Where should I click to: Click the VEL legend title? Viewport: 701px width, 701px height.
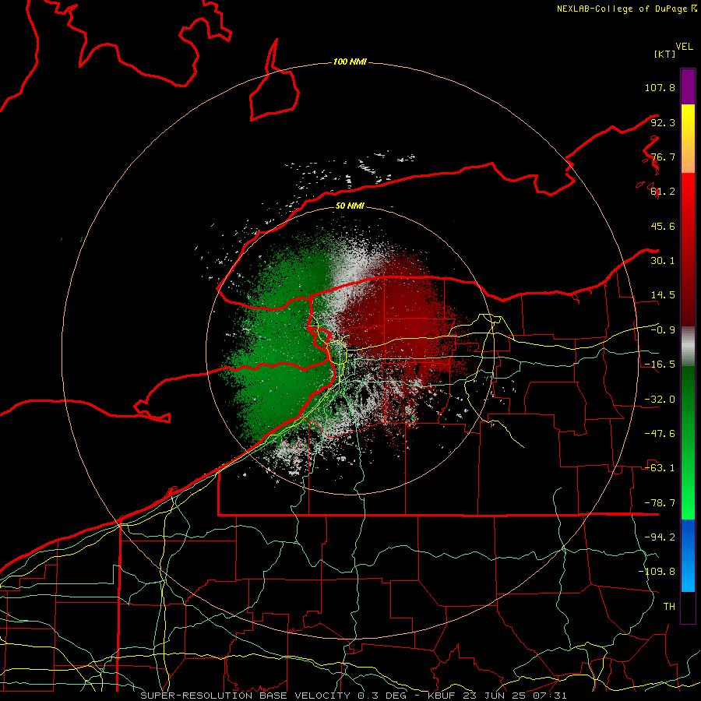tap(684, 47)
